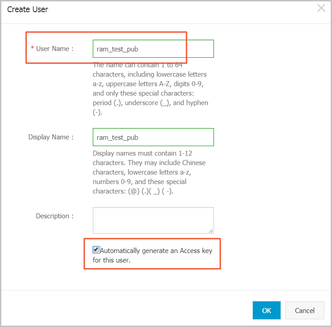Click the 'Automatically generate an Access key' label
Image resolution: width=332 pixels, height=327 pixels.
(x=156, y=251)
